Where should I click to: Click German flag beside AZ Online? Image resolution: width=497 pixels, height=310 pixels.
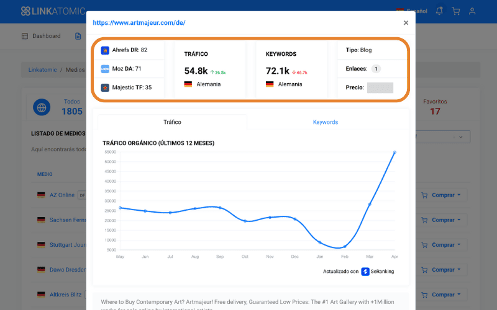tap(41, 195)
